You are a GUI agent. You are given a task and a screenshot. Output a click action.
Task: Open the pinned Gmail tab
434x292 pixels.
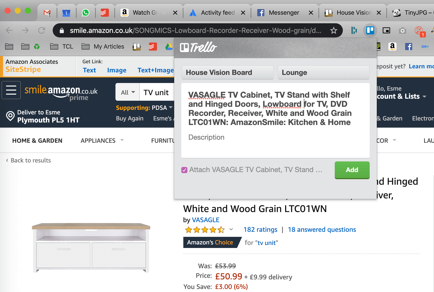(x=47, y=13)
